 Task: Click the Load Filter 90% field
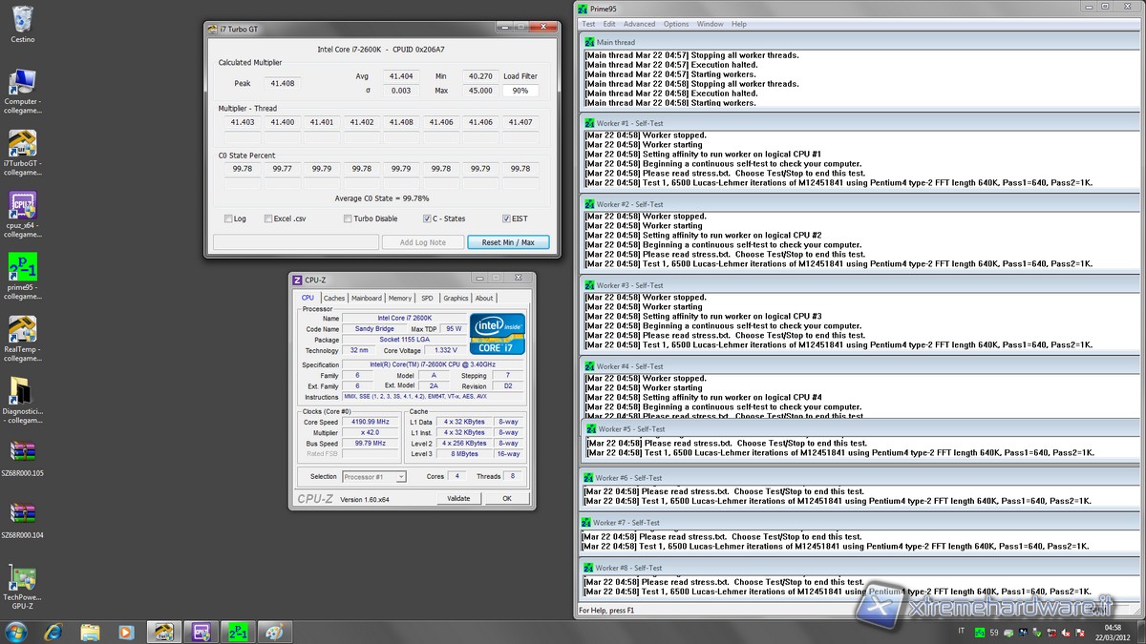click(520, 91)
